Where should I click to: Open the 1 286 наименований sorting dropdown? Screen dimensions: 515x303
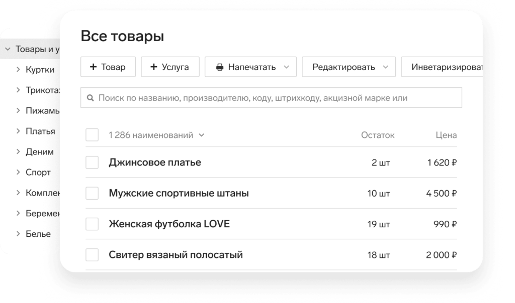tap(202, 135)
